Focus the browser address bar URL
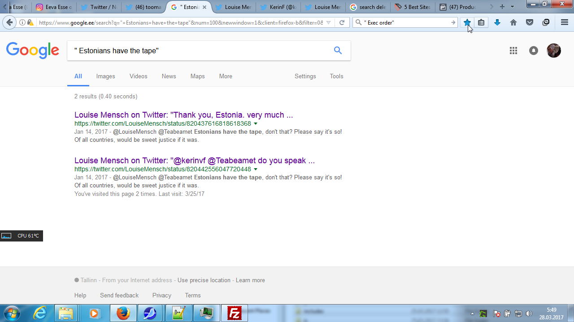Viewport: 574px width, 322px height. 180,22
